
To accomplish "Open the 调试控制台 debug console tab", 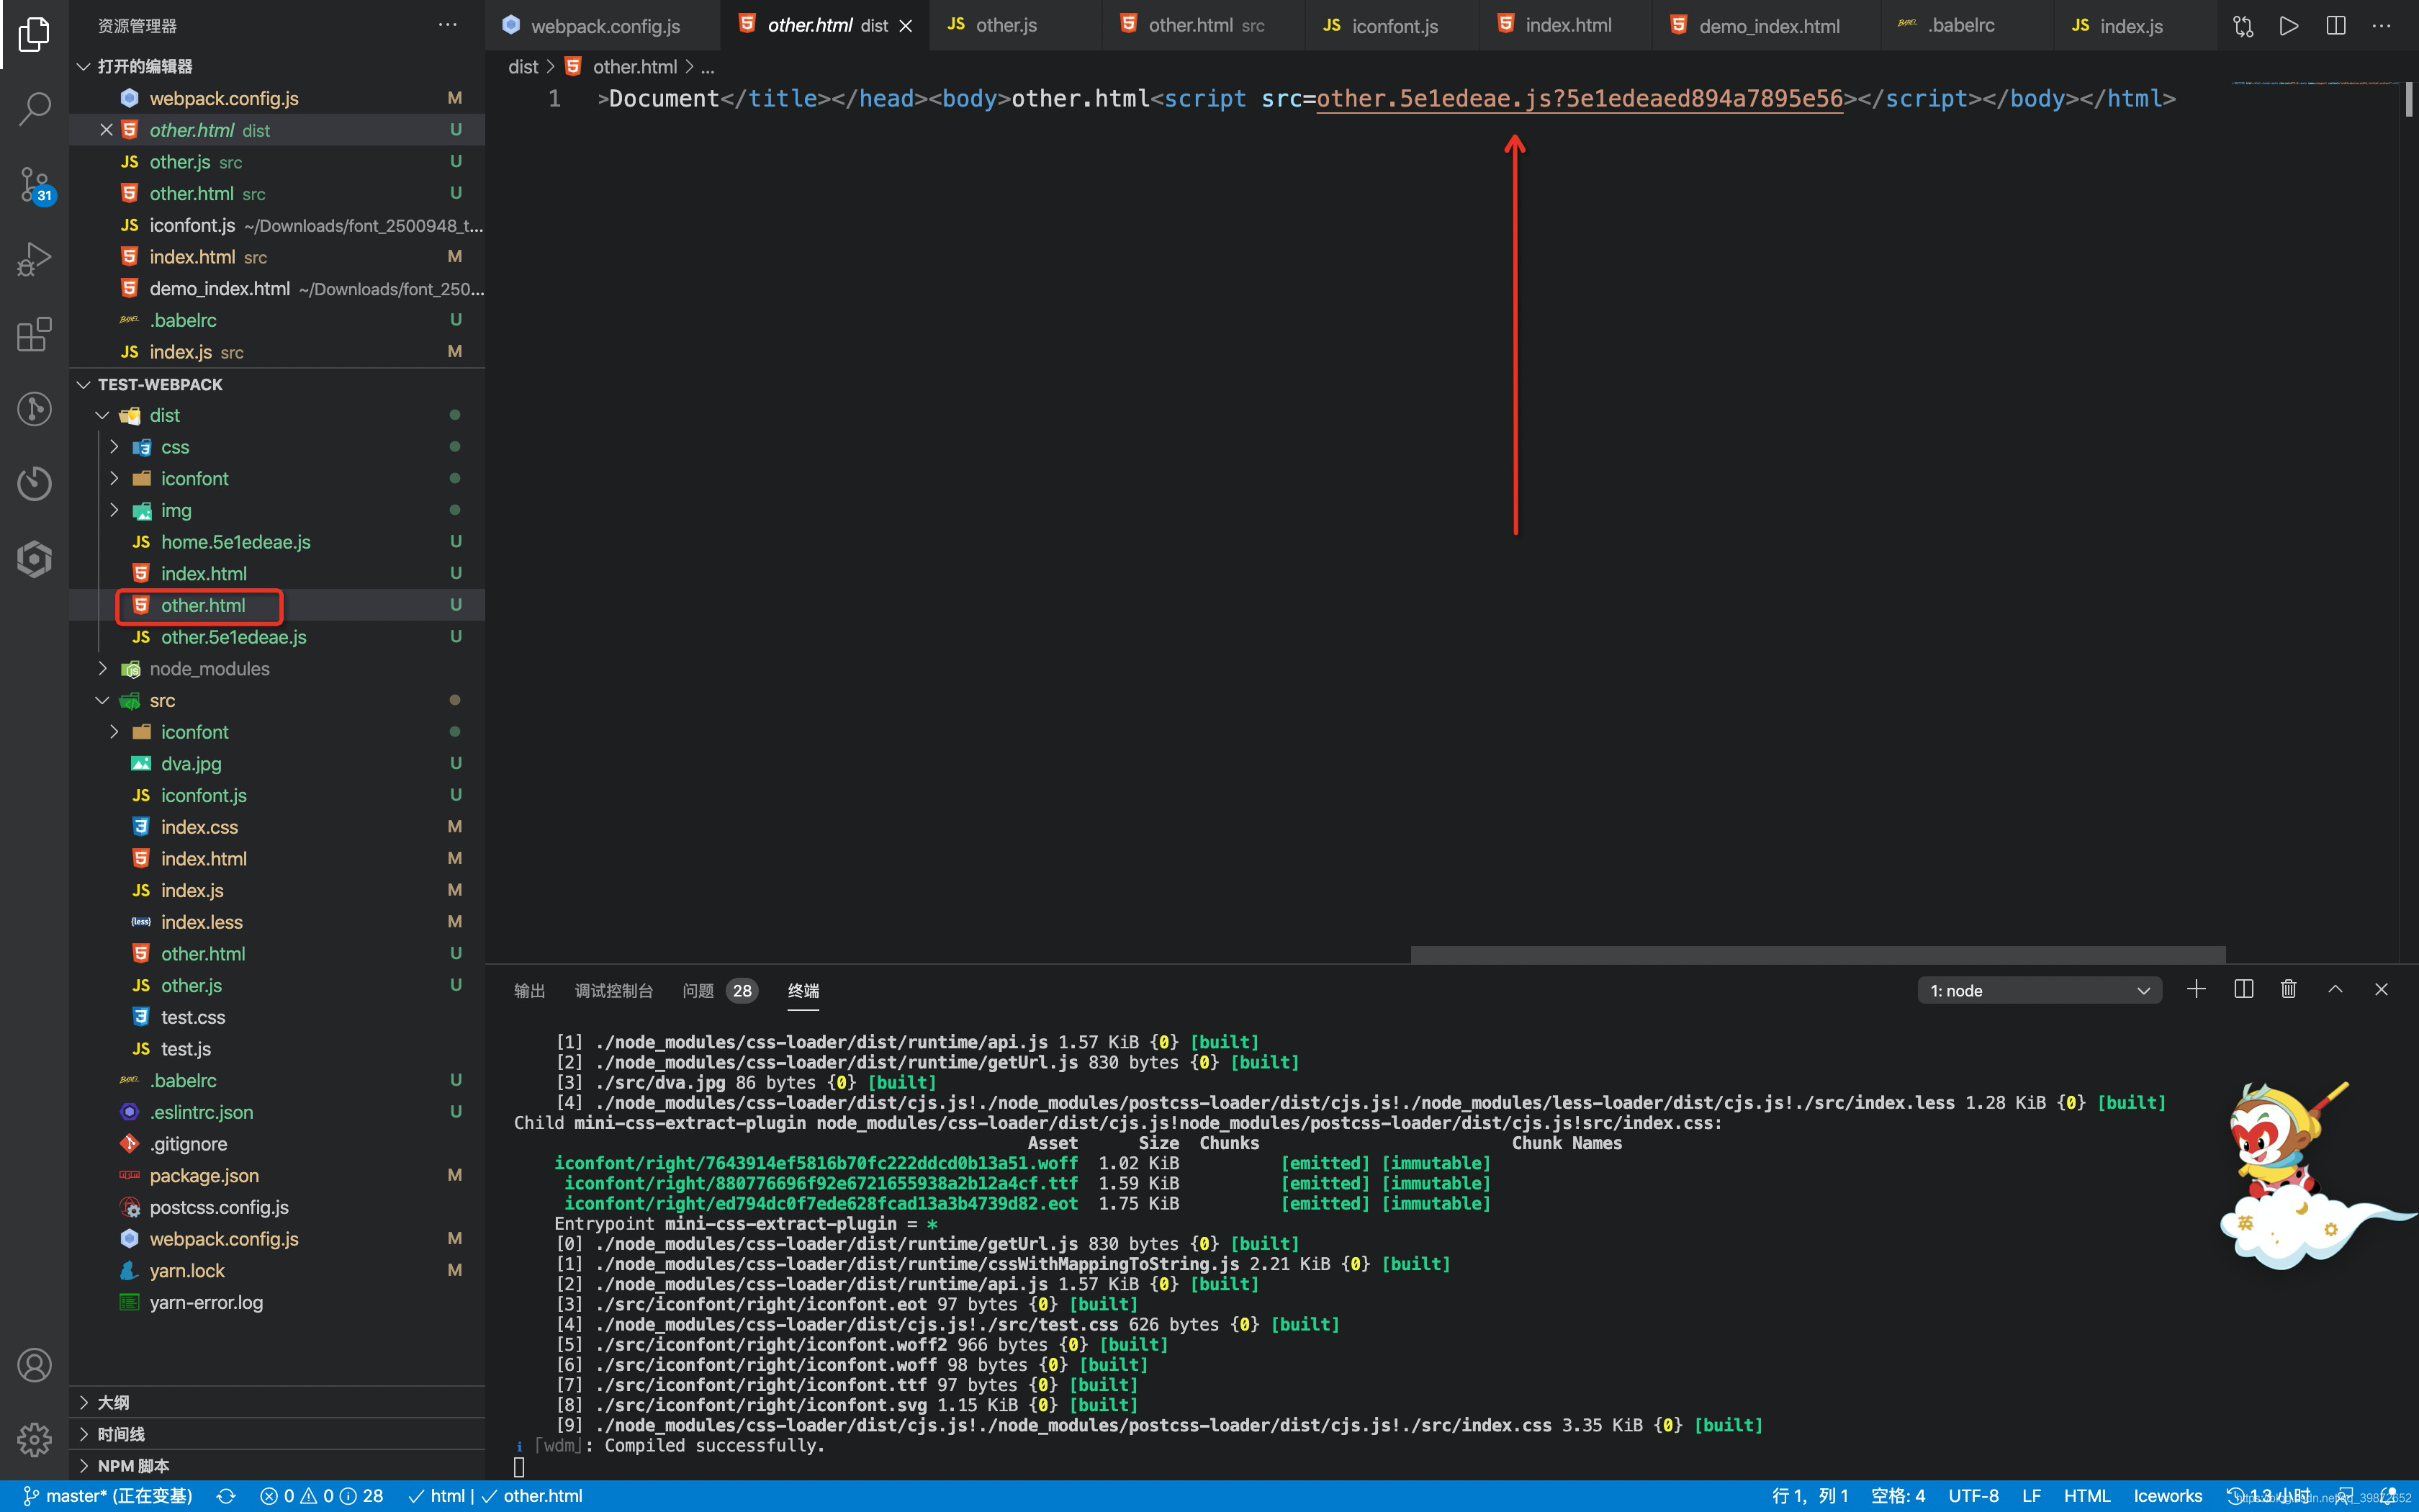I will click(613, 990).
